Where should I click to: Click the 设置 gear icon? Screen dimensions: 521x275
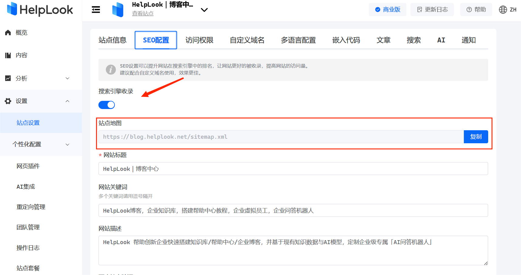tap(8, 101)
